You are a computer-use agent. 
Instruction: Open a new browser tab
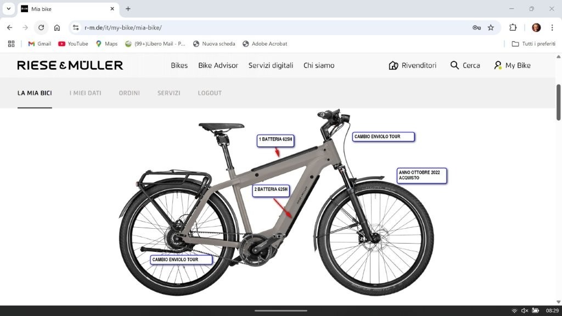click(x=128, y=9)
